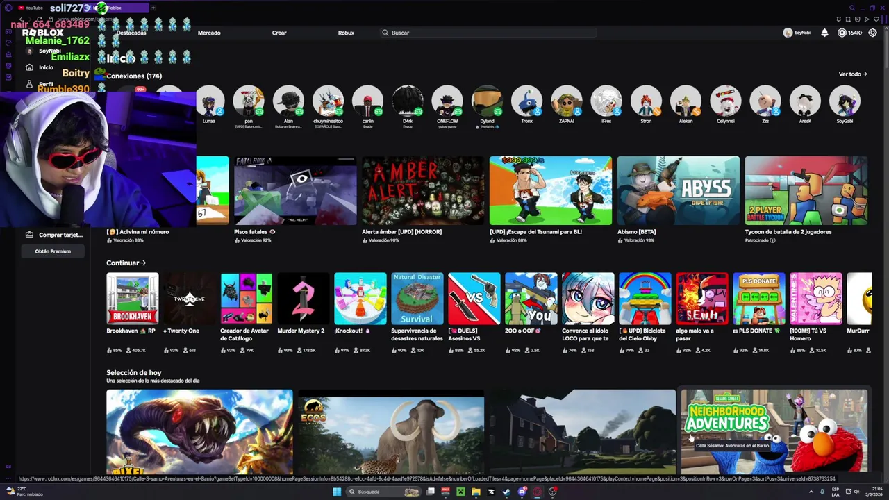Open friend chuyminesitoo avatar
Image resolution: width=889 pixels, height=500 pixels.
(328, 101)
